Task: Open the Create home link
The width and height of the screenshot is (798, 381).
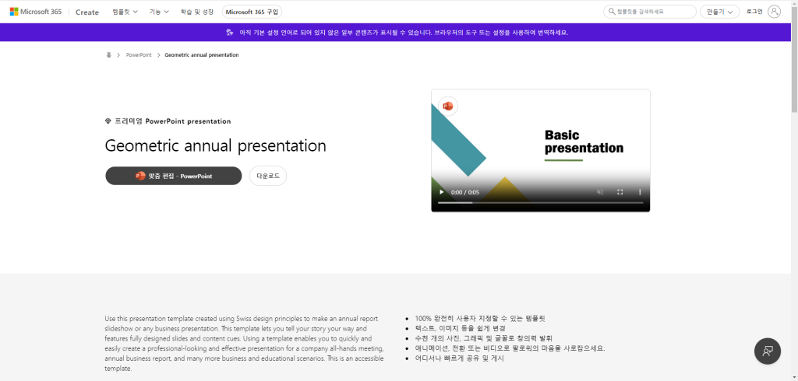Action: point(87,12)
